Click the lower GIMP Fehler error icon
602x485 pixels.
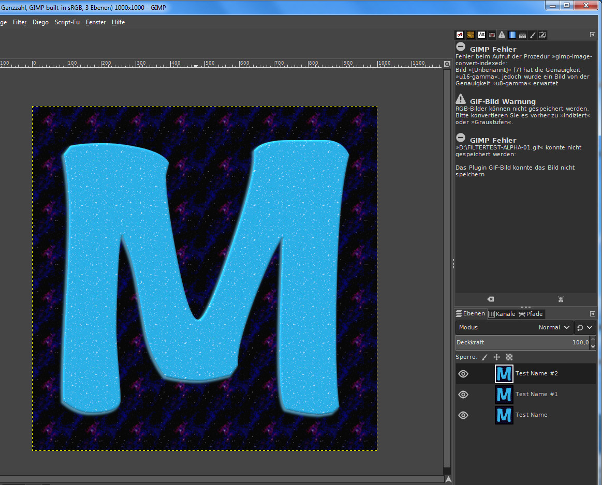point(461,138)
